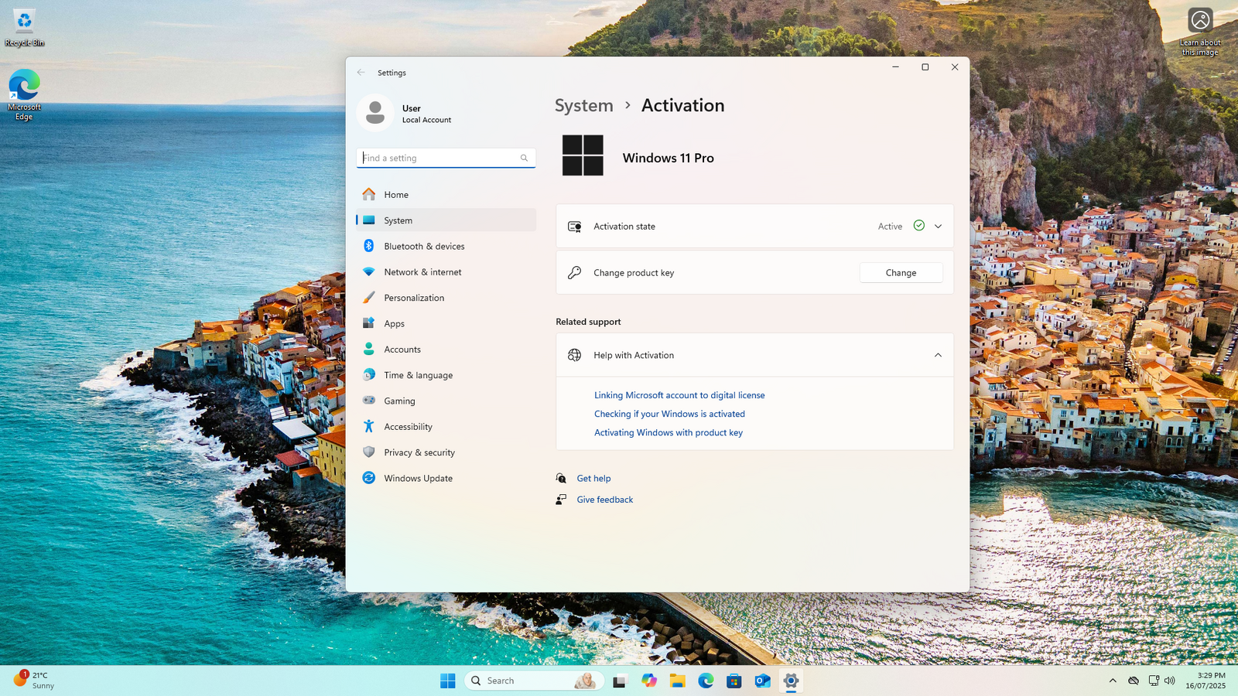Collapse the Help with Activation section
1238x696 pixels.
pos(938,355)
